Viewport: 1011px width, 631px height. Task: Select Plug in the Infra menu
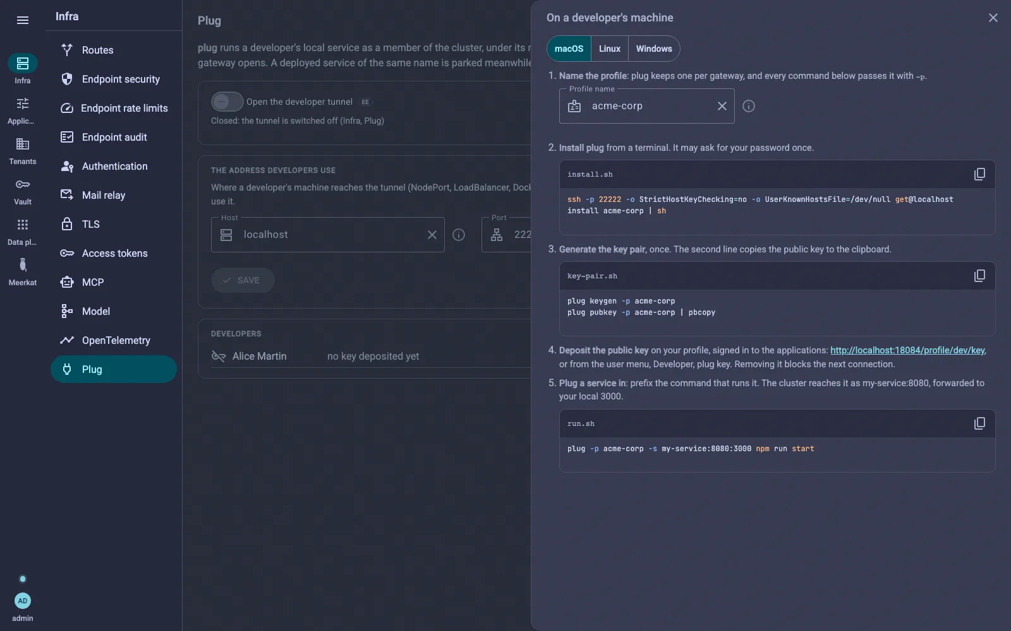click(114, 369)
